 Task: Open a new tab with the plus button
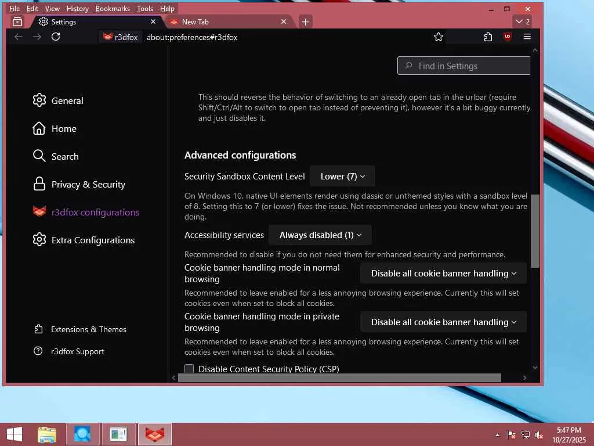(305, 22)
